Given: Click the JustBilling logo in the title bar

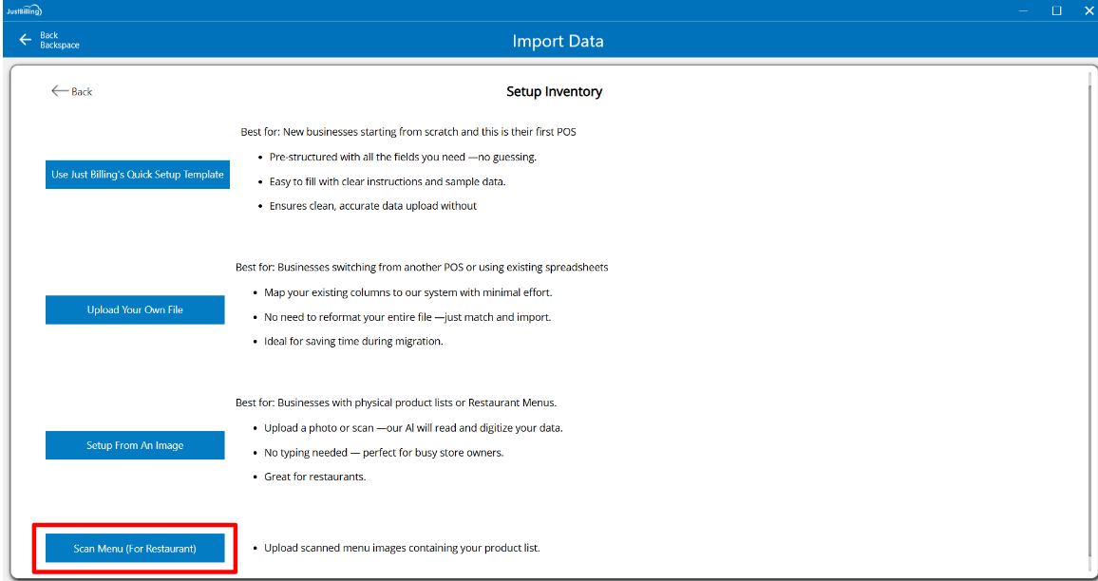Looking at the screenshot, I should [23, 10].
